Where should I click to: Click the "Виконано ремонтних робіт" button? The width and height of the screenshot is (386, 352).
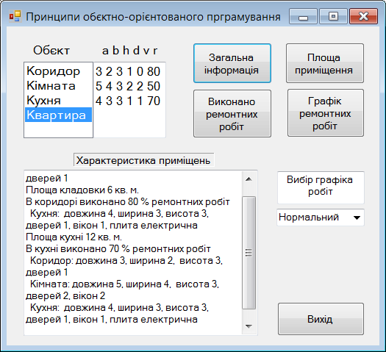click(x=232, y=114)
